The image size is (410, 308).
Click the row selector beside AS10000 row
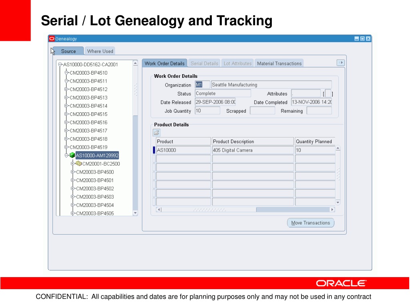tap(154, 150)
